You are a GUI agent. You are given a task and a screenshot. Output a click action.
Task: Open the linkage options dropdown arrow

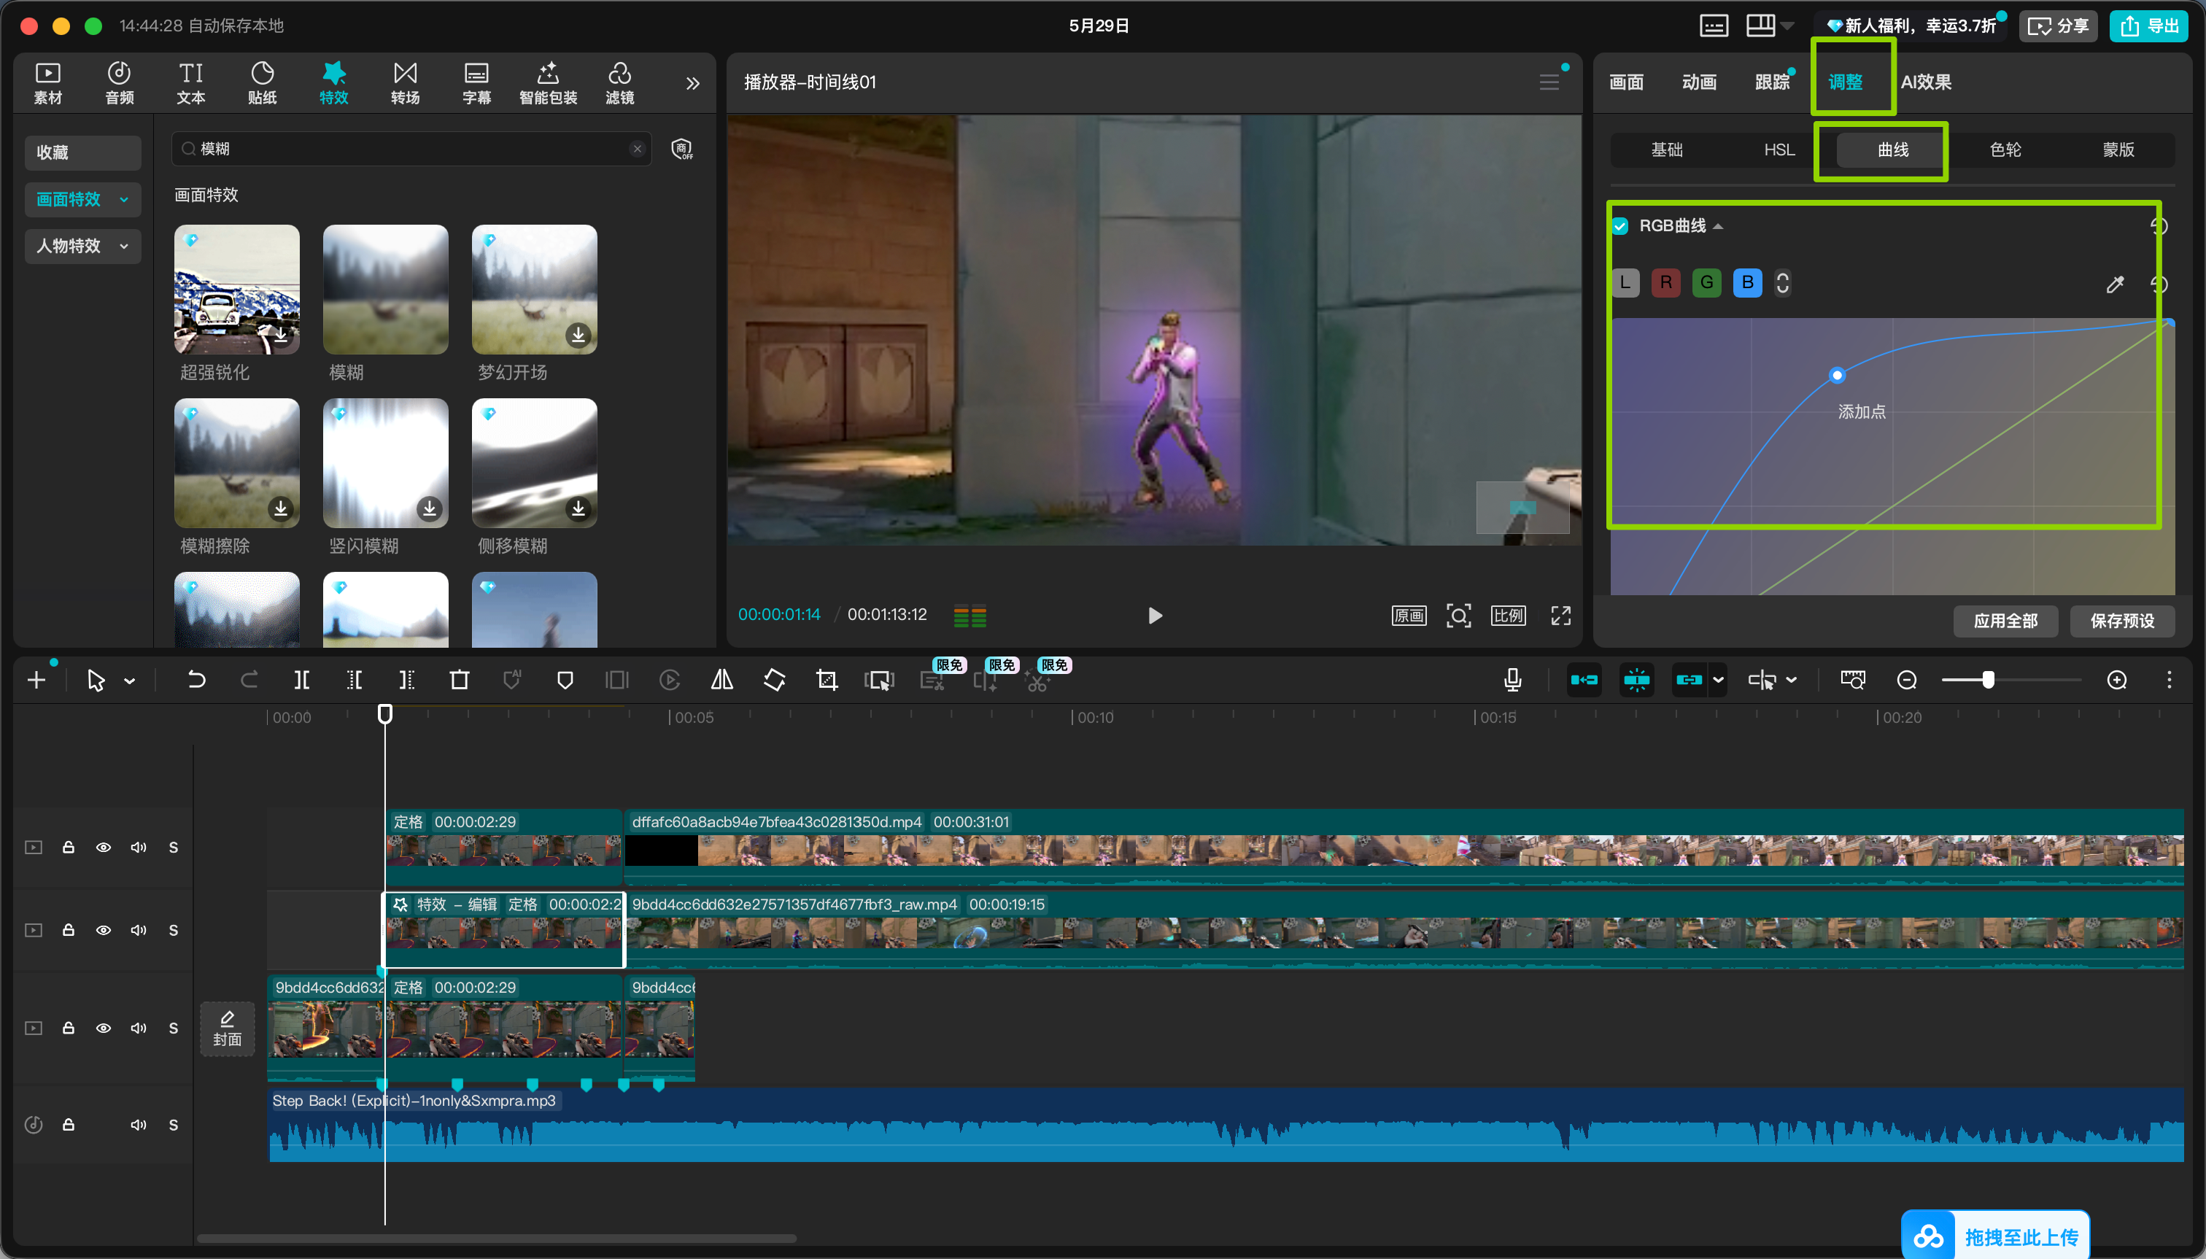pos(1718,681)
